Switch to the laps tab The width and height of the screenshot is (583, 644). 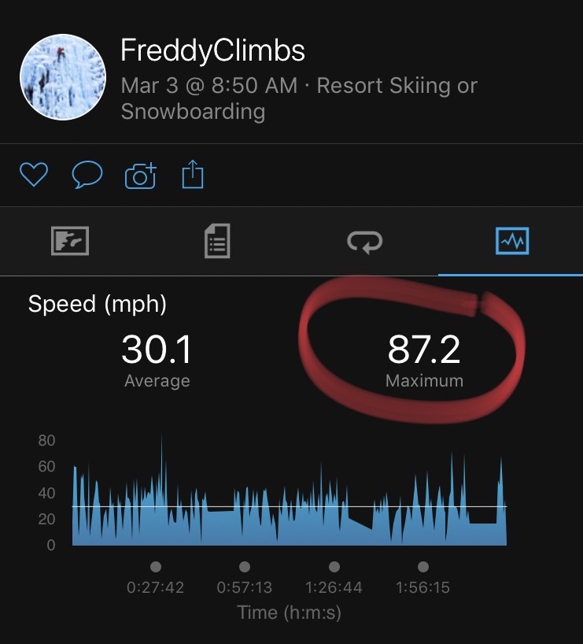tap(364, 241)
